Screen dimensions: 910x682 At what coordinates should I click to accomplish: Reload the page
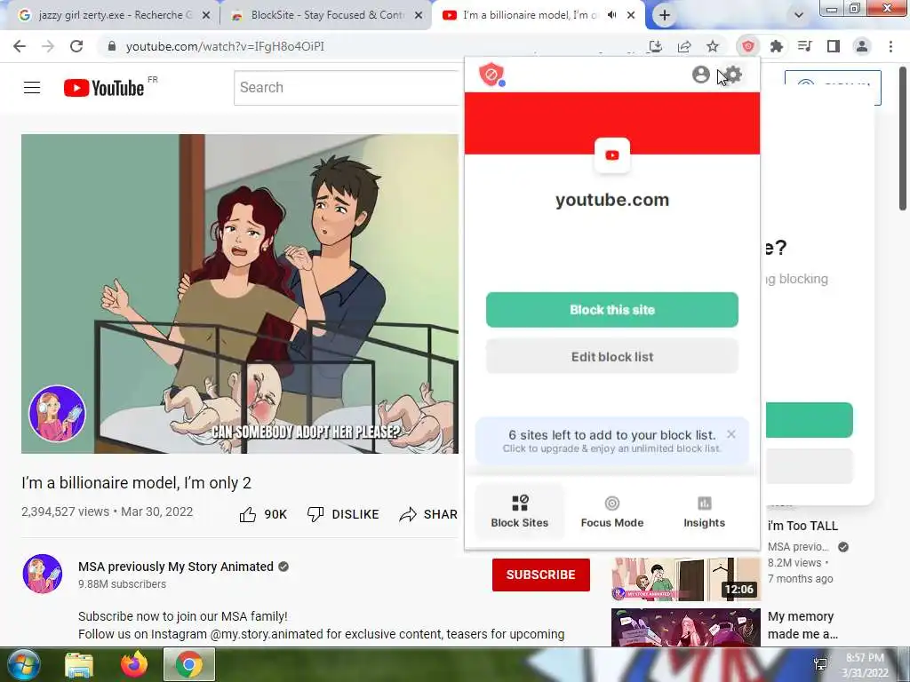point(76,46)
